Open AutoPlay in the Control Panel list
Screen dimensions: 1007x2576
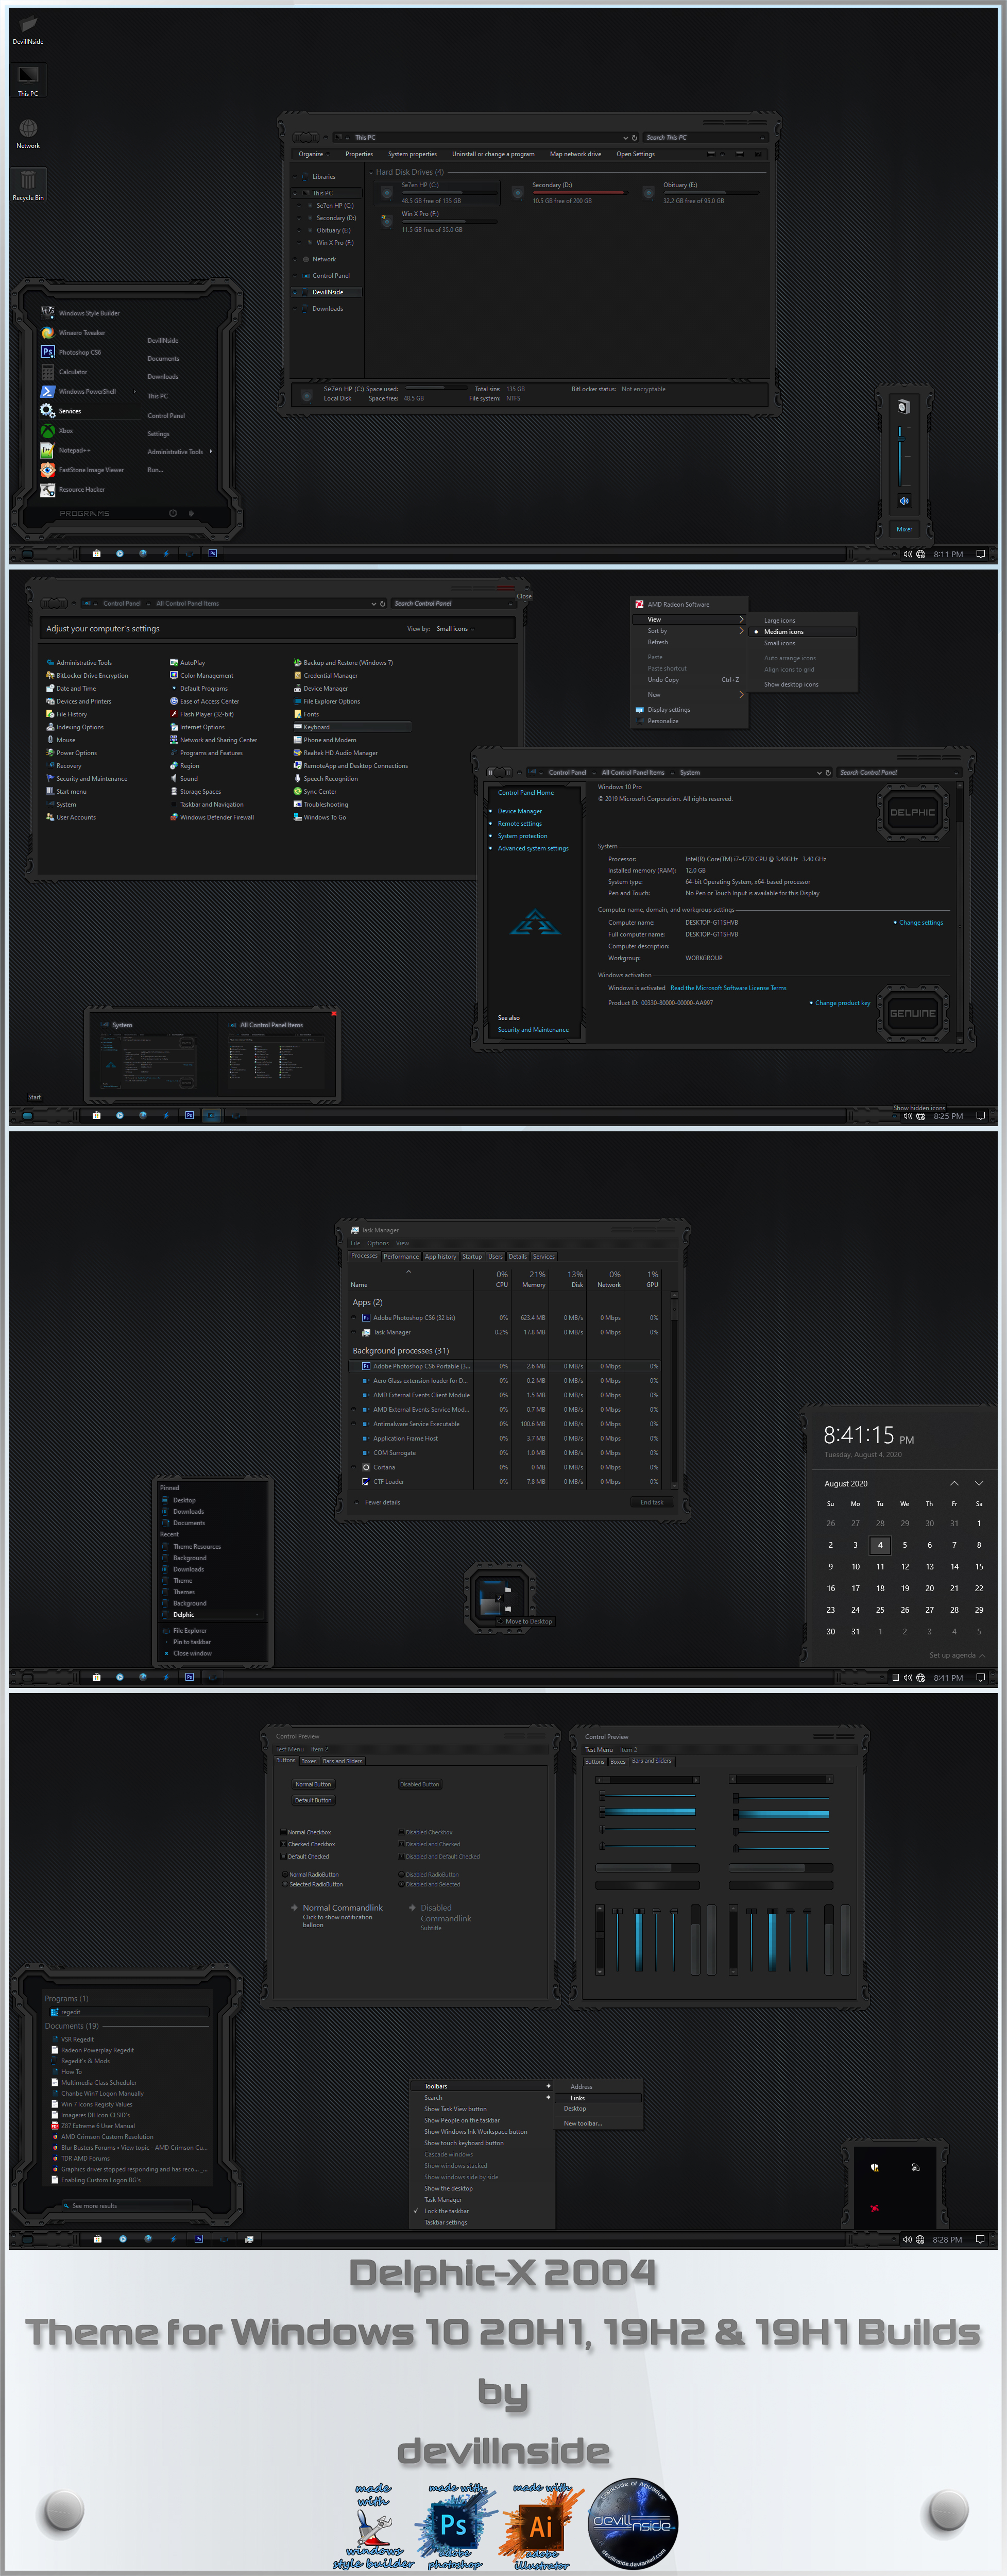(x=188, y=663)
